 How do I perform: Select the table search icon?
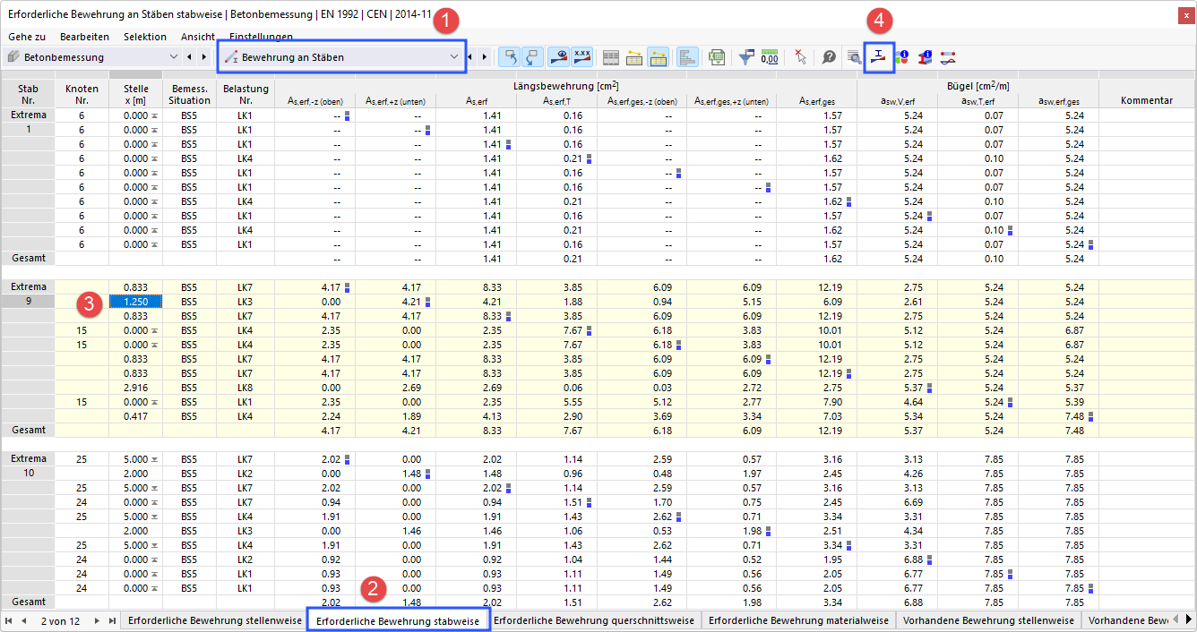(856, 56)
